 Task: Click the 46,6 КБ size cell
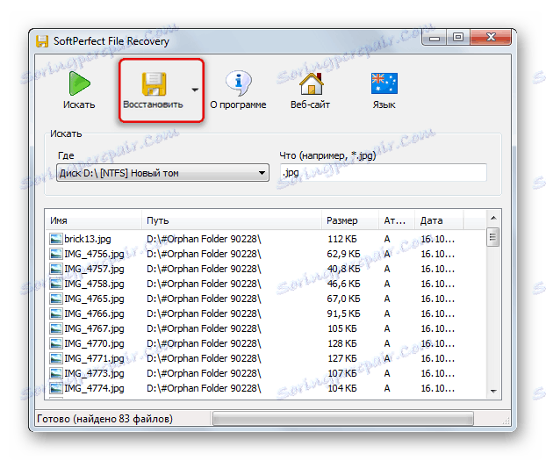coord(343,284)
